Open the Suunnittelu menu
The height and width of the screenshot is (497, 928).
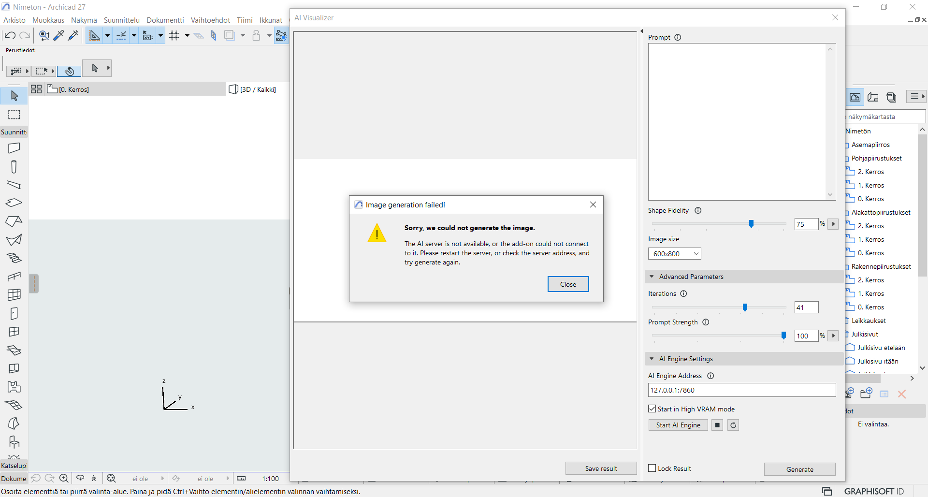coord(121,20)
